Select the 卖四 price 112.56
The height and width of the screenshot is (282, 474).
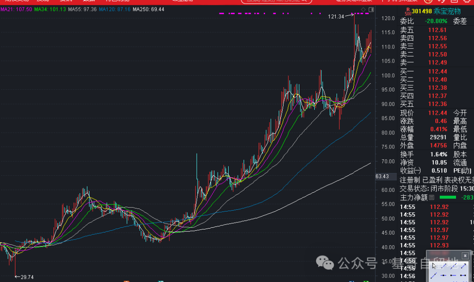click(x=438, y=38)
